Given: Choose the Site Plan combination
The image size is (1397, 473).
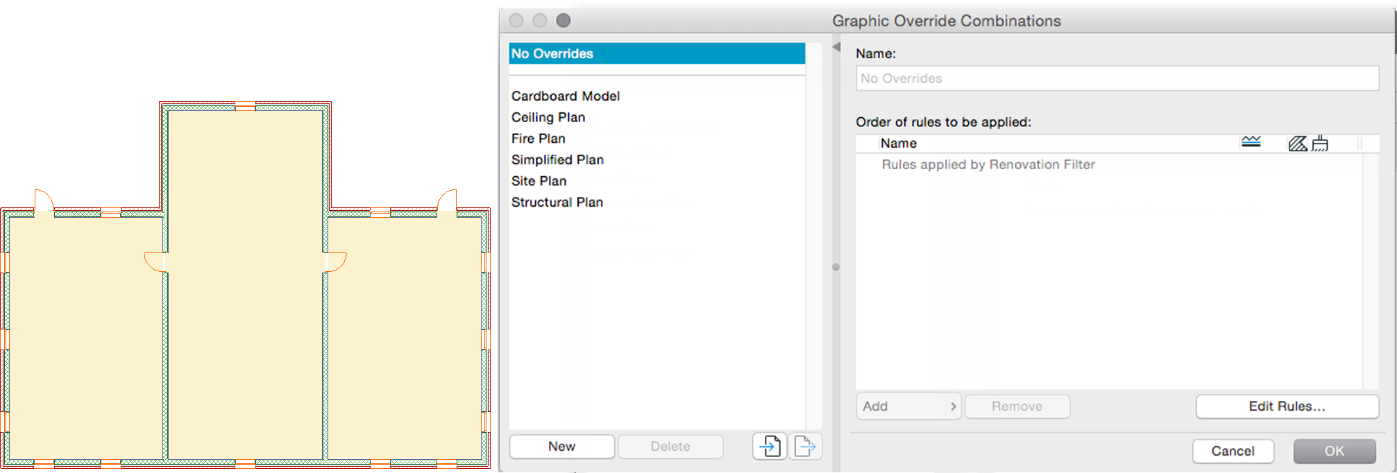Looking at the screenshot, I should click(x=539, y=181).
